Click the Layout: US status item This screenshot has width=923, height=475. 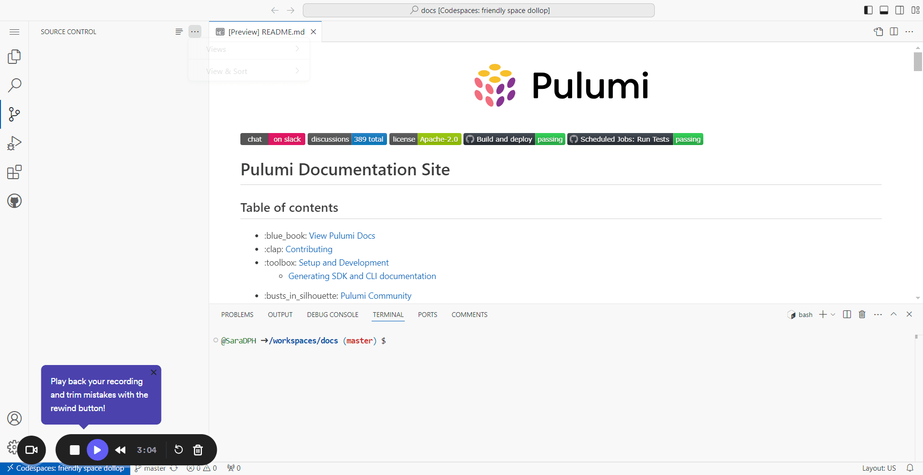(879, 468)
